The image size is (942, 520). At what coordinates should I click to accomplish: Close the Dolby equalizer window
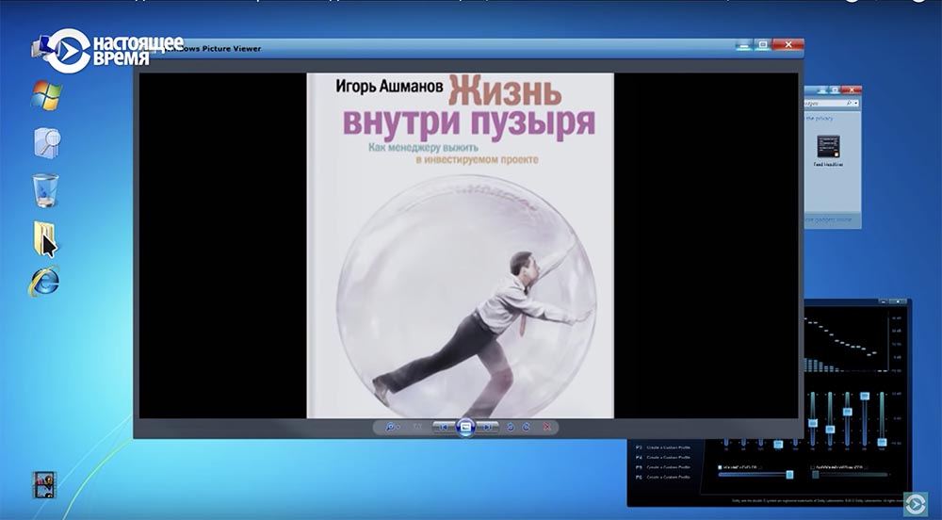coord(899,301)
